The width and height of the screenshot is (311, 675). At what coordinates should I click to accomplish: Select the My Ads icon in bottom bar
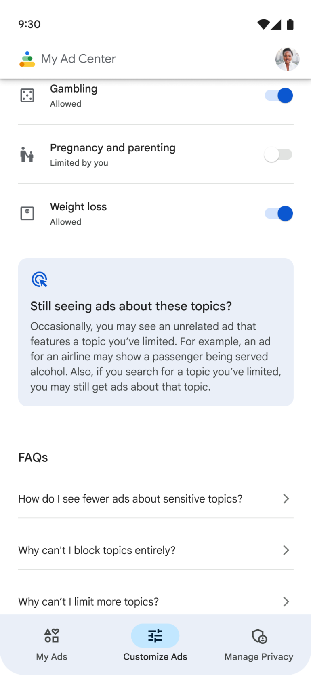pos(51,635)
